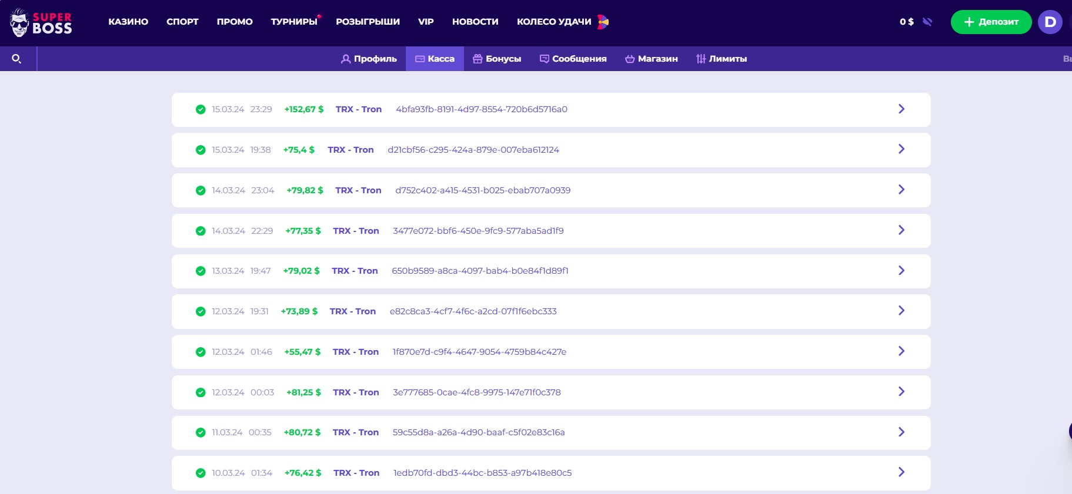
Task: Click the Wheel of Fortune icon
Action: pos(603,22)
